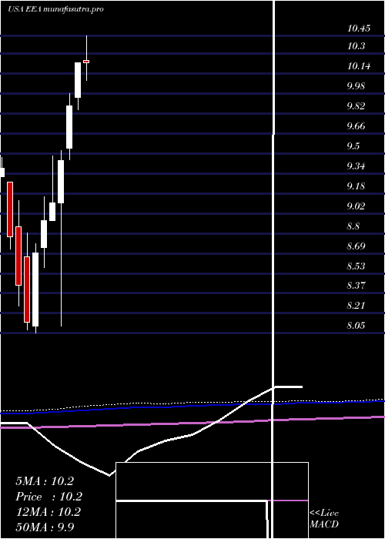Click the <<Live MACD label

pos(324,518)
